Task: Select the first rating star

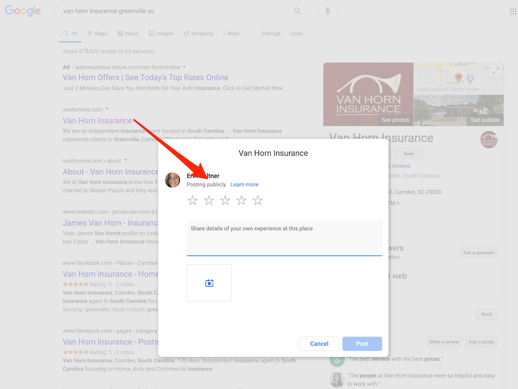Action: pos(193,200)
